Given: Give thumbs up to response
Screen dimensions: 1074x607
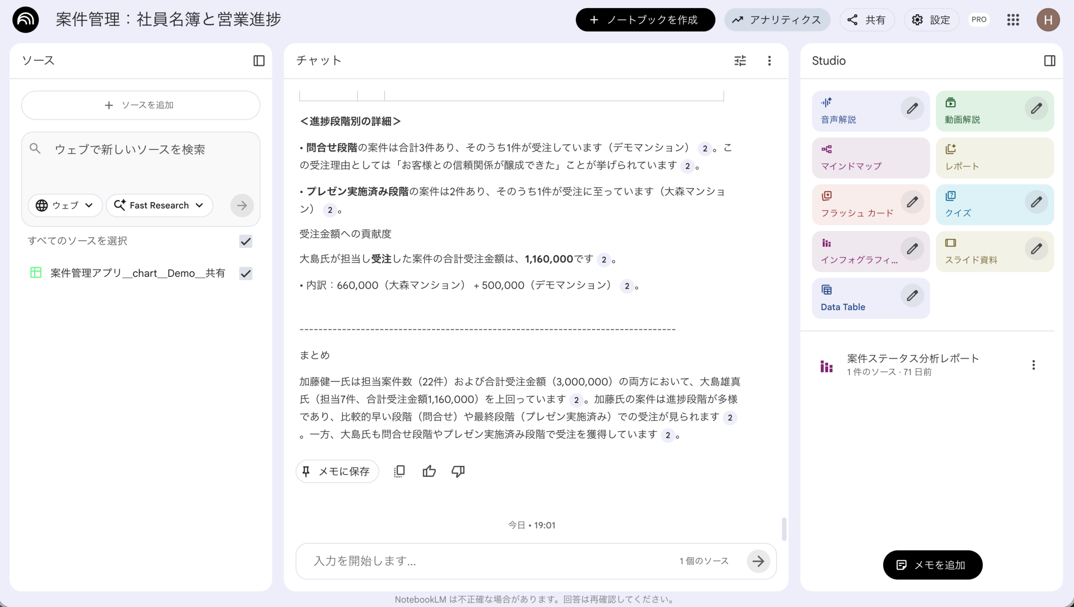Looking at the screenshot, I should click(x=429, y=471).
